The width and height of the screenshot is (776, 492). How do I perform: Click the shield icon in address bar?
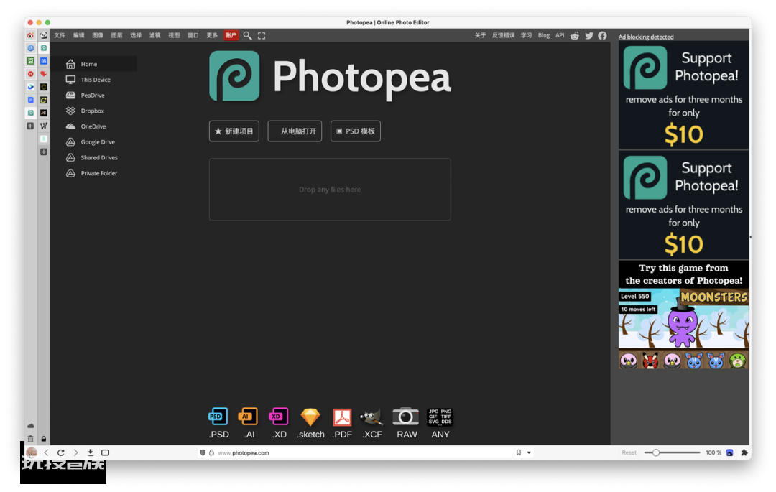click(x=203, y=452)
